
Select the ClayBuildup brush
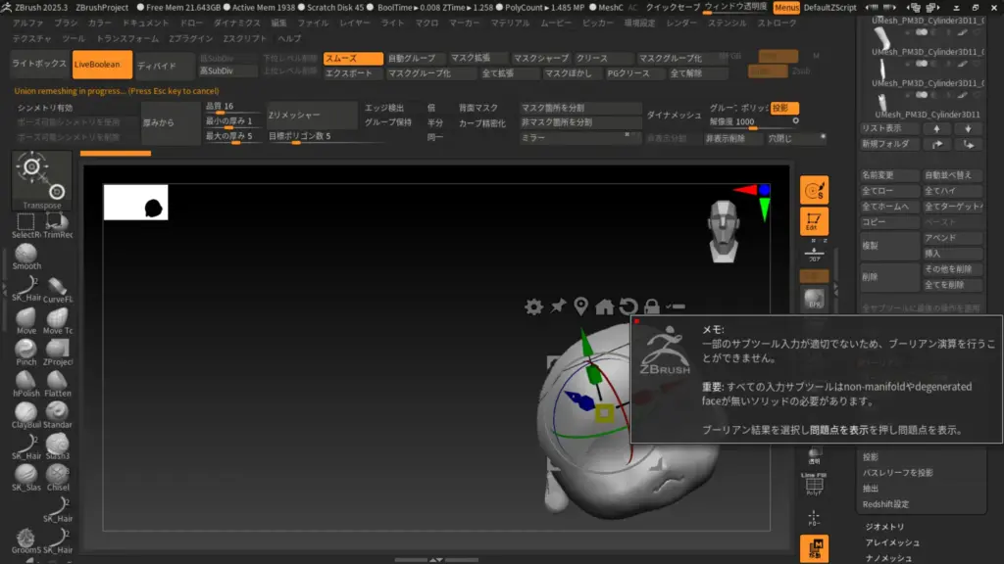tap(26, 415)
